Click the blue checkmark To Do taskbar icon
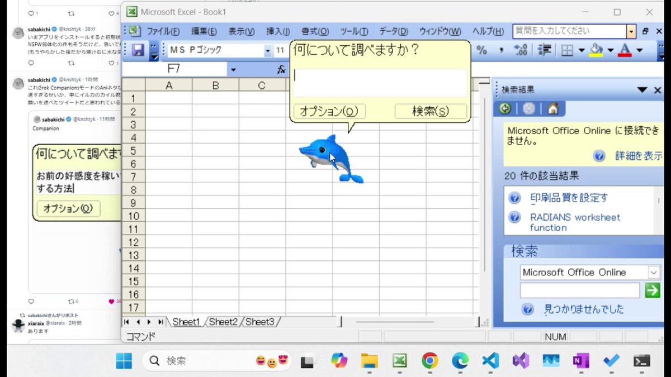This screenshot has width=671, height=377. [x=611, y=361]
